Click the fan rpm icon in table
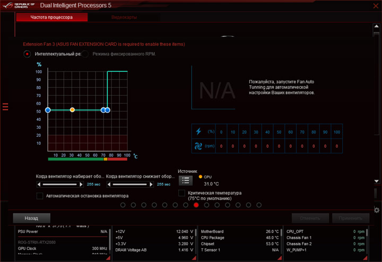 coord(198,146)
